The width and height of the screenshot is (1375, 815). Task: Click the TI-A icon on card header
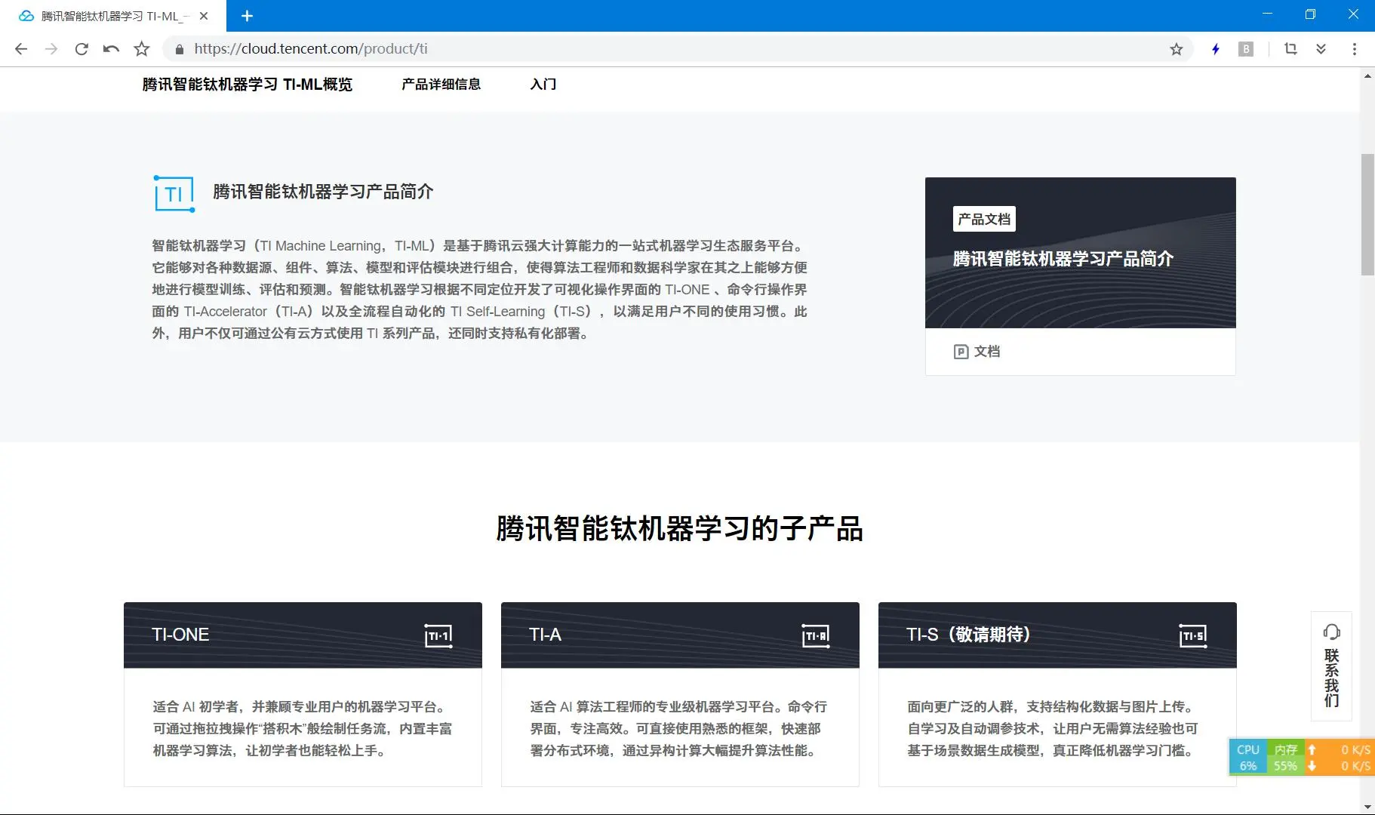coord(815,635)
